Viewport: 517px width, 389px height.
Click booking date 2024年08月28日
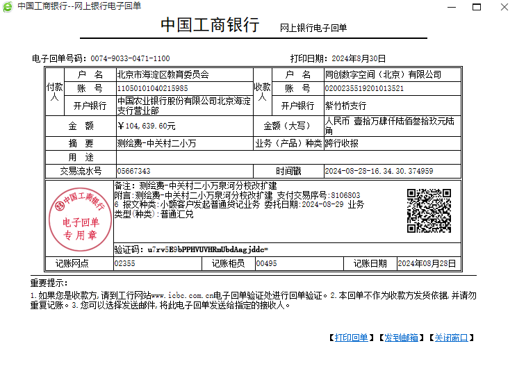coord(427,263)
